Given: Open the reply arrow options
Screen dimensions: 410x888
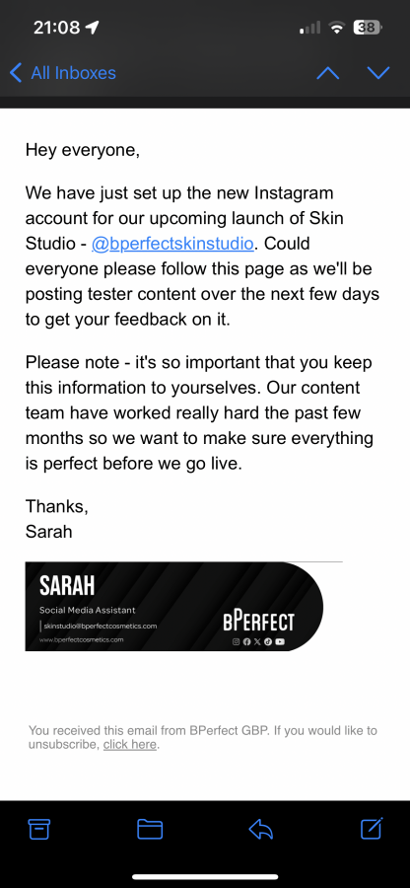Looking at the screenshot, I should [x=261, y=829].
